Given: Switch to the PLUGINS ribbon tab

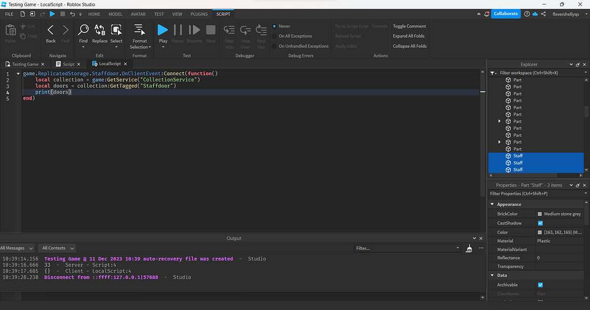Looking at the screenshot, I should click(199, 14).
